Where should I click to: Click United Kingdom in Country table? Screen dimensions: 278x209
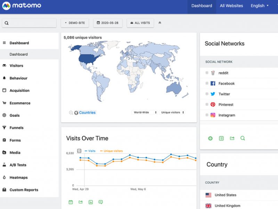[x=228, y=206]
